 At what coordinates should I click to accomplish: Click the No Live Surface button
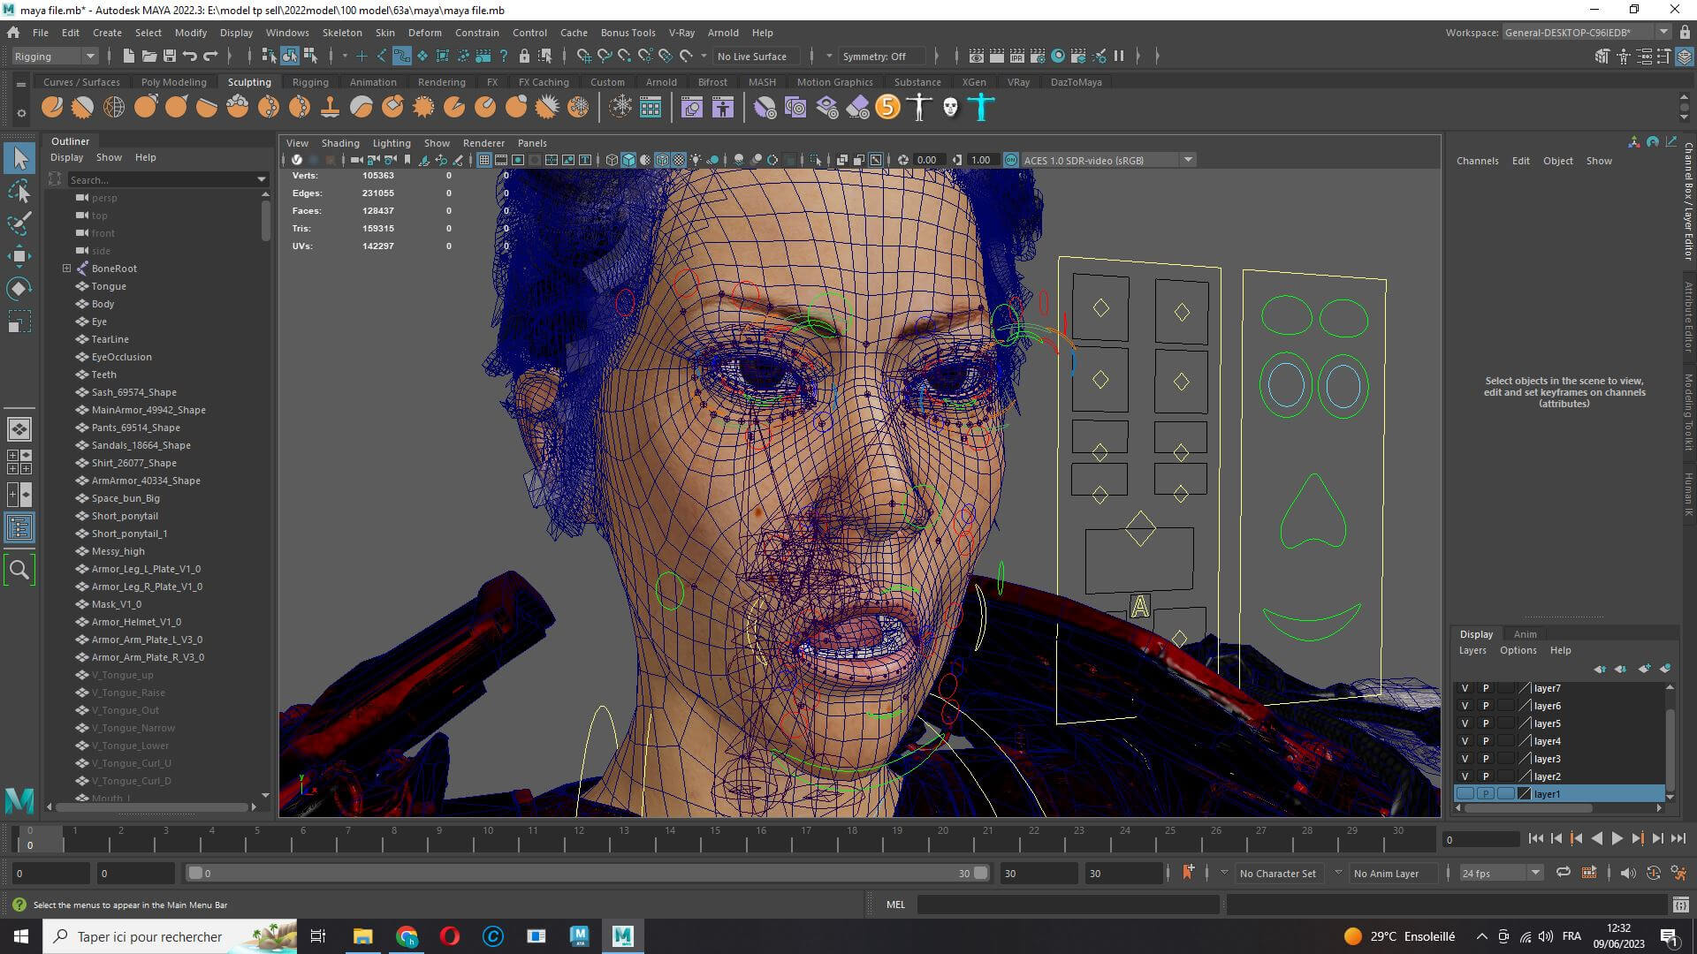[x=752, y=56]
